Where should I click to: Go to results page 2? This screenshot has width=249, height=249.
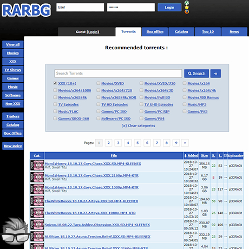pyautogui.click(x=108, y=143)
